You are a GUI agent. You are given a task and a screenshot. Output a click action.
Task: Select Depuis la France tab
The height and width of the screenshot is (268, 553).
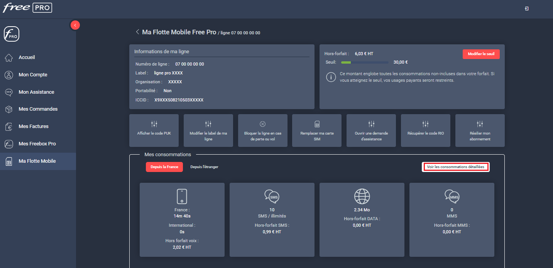pyautogui.click(x=164, y=167)
